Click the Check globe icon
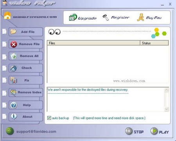 tap(14, 68)
